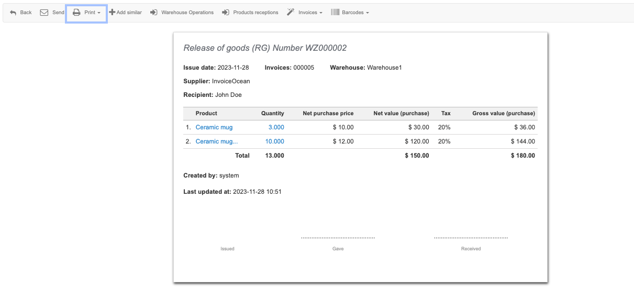Click the plus icon for Add similar

click(x=112, y=13)
